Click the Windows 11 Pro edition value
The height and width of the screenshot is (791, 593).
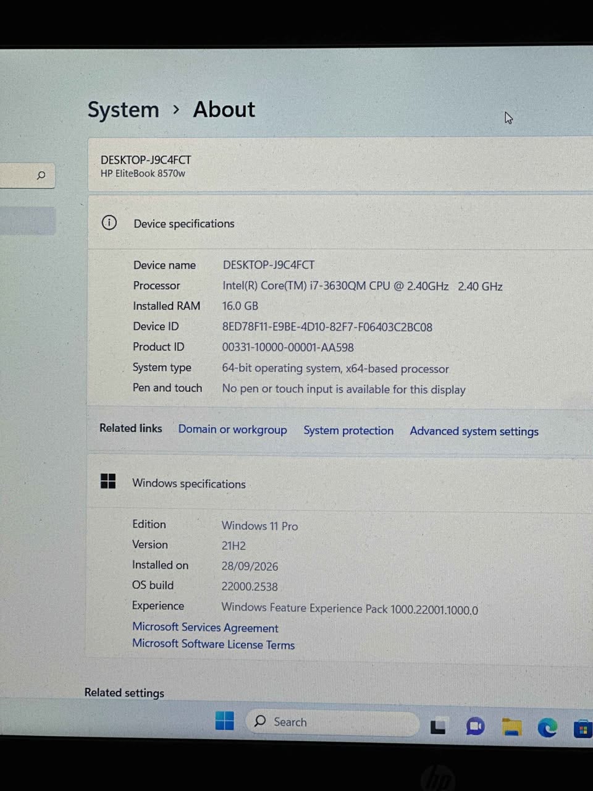coord(260,526)
